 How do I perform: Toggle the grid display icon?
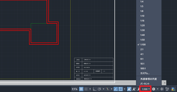[81, 89]
